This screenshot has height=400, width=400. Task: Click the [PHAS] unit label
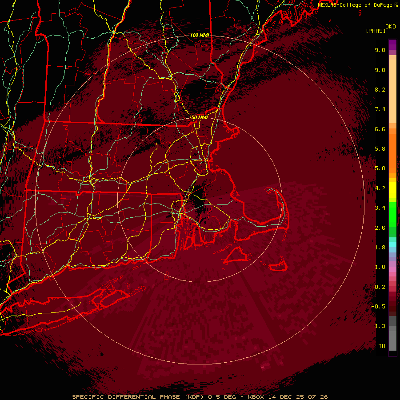coord(376,31)
